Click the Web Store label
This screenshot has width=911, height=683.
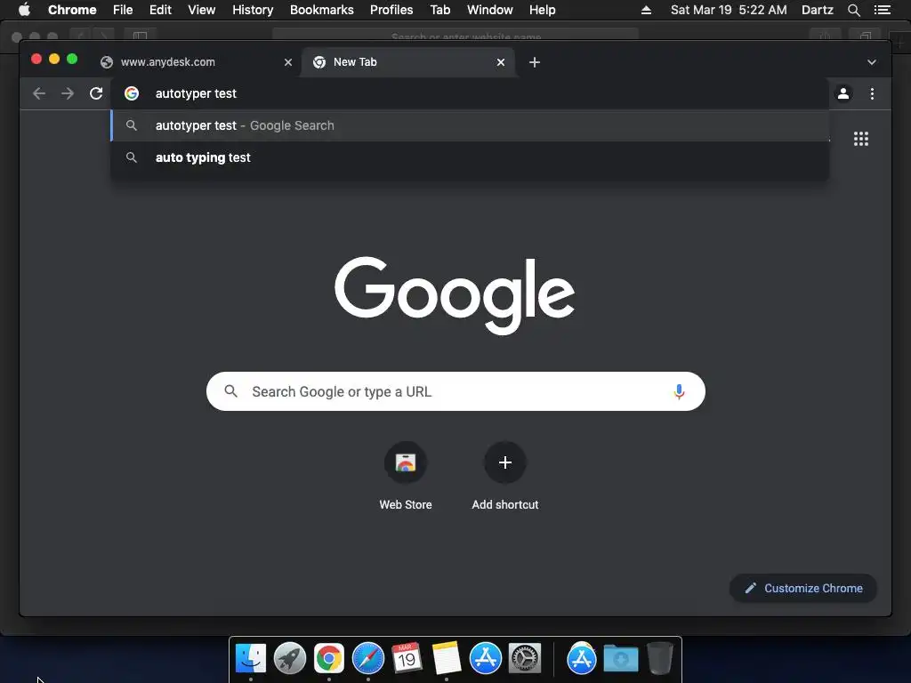406,505
